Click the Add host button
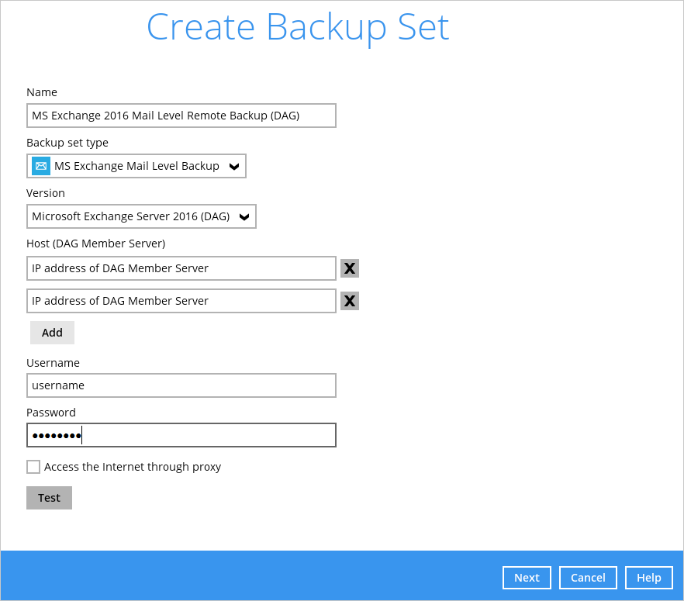The width and height of the screenshot is (684, 601). coord(53,333)
